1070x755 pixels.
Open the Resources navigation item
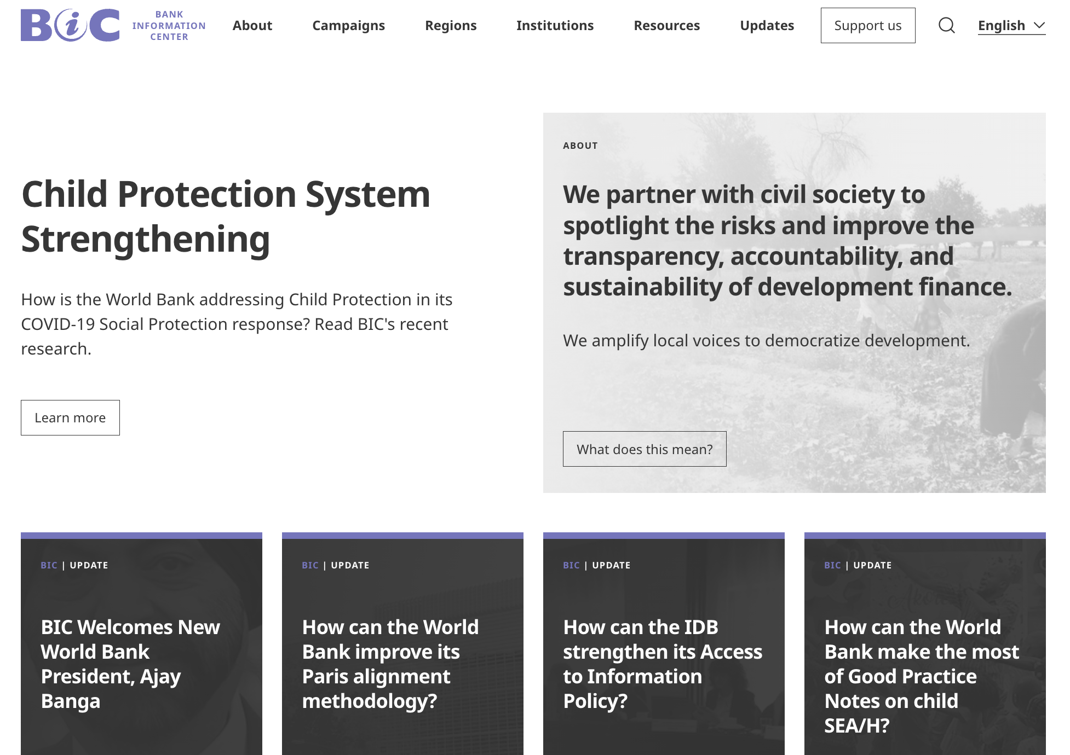point(666,26)
